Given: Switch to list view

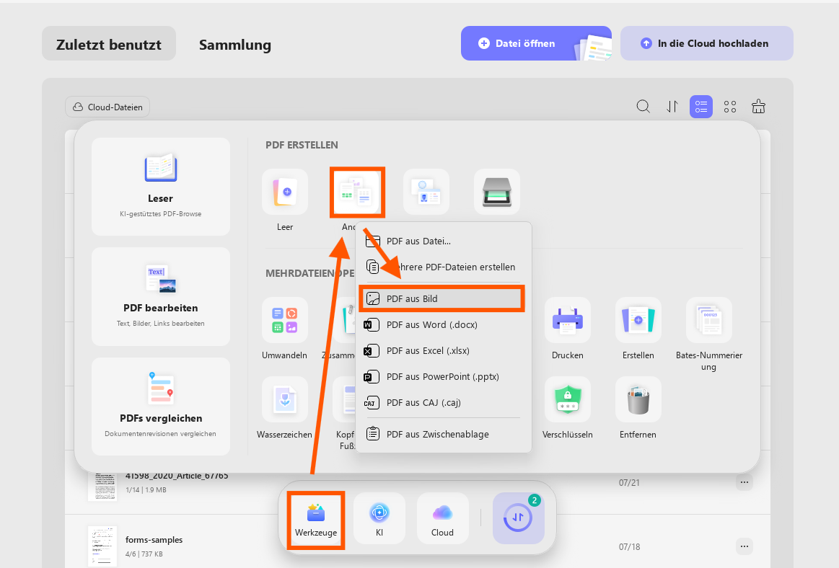Looking at the screenshot, I should pos(701,107).
